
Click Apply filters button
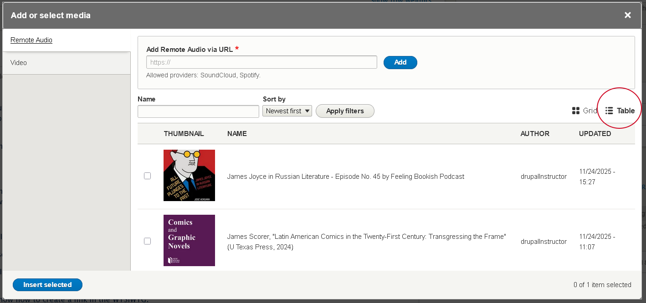(345, 111)
